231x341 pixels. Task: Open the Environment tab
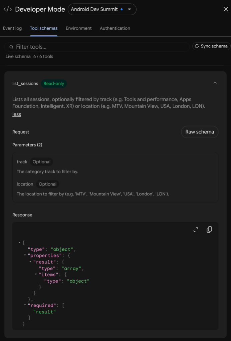[x=79, y=28]
